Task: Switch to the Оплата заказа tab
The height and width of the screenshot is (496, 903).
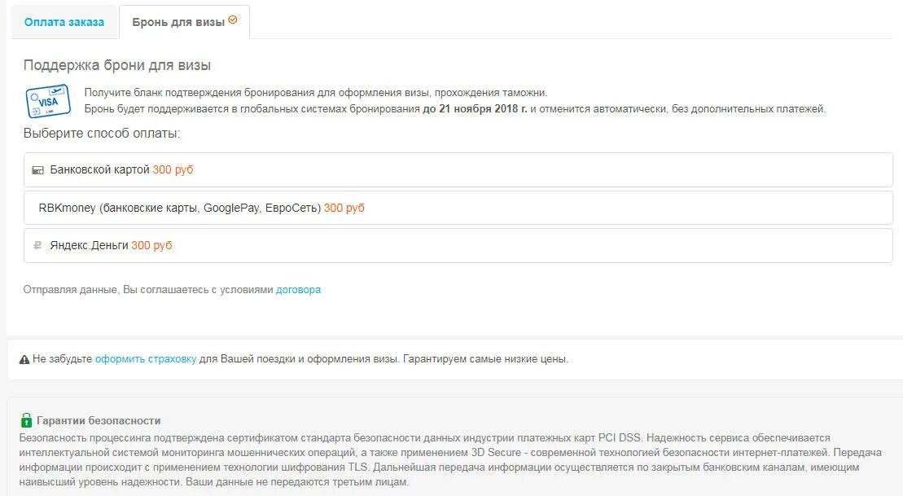Action: (64, 22)
